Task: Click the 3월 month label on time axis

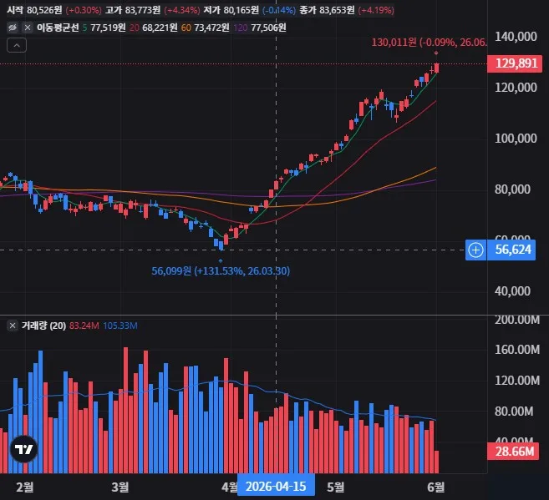Action: coord(120,487)
